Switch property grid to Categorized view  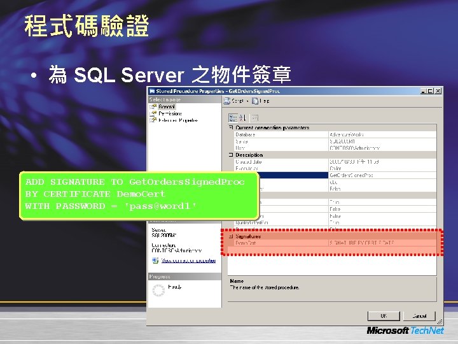[233, 118]
